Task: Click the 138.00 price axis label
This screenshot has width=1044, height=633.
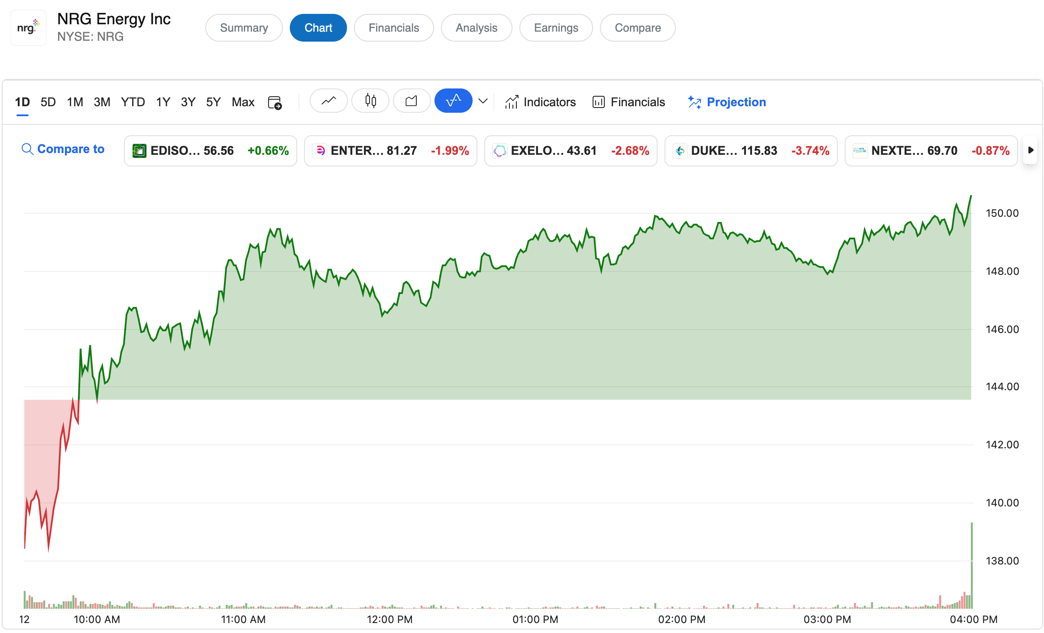Action: pos(1002,561)
